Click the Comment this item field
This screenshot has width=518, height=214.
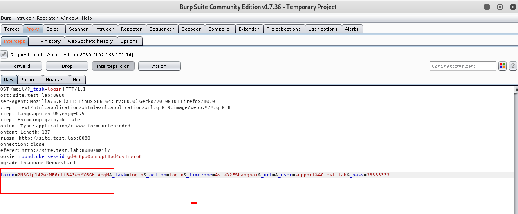coord(463,66)
